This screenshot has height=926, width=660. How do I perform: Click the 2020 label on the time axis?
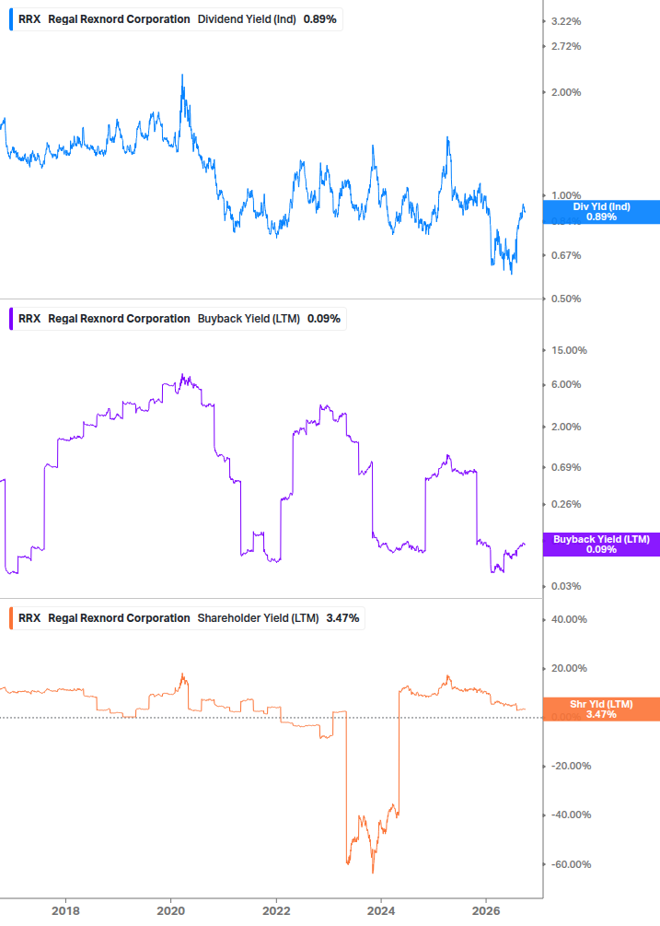(x=170, y=910)
